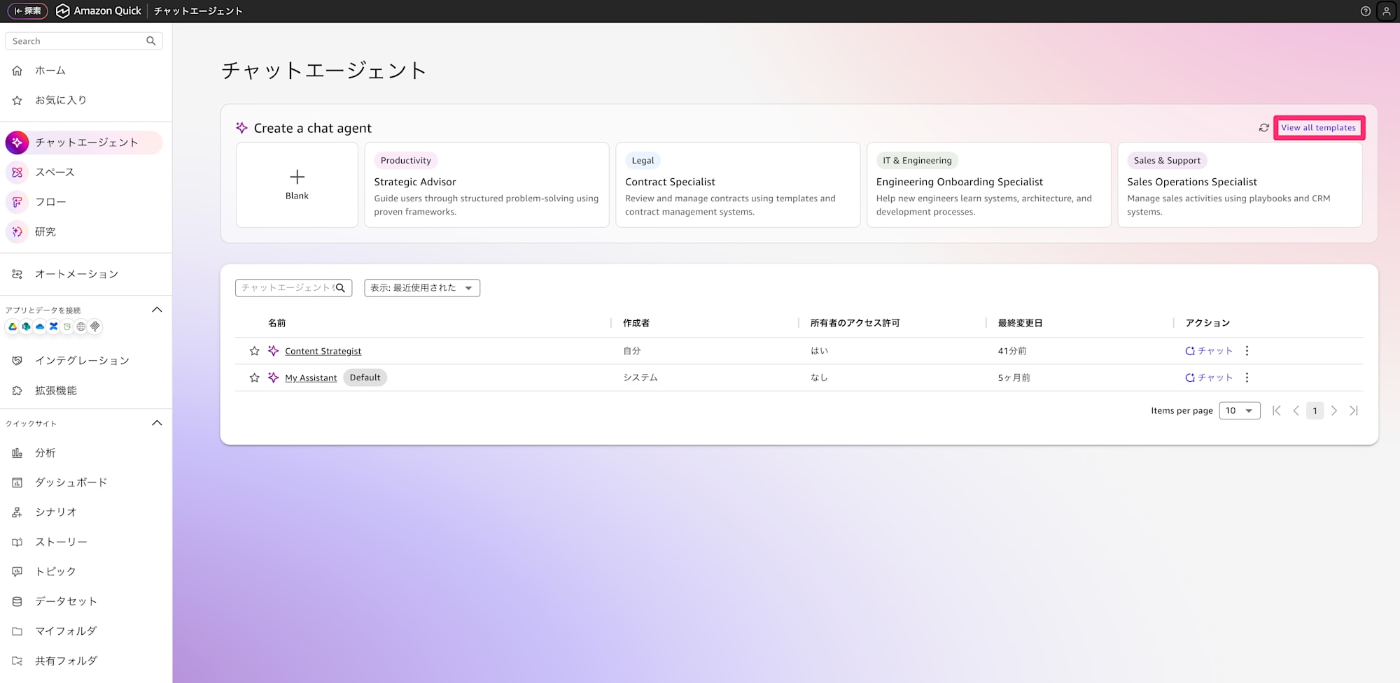Viewport: 1400px width, 683px height.
Task: Open the help icon in the top bar
Action: [x=1364, y=10]
